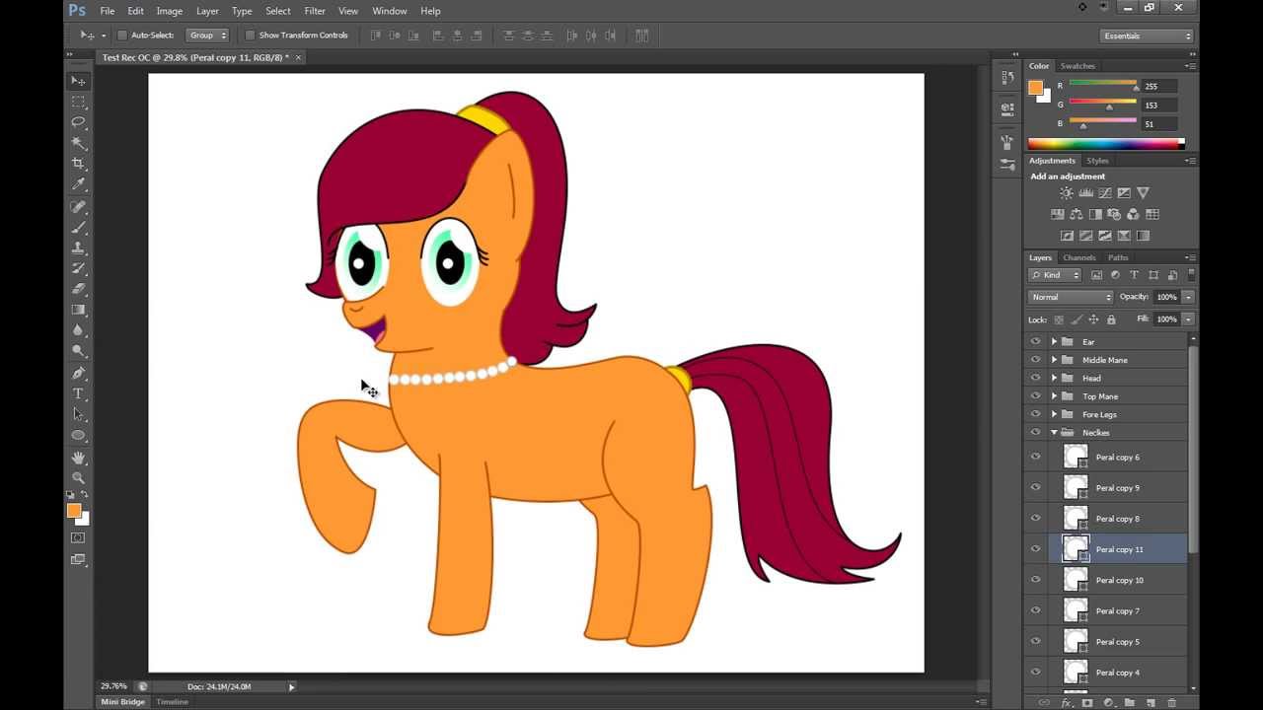This screenshot has width=1263, height=710.
Task: Switch to the Swatches tab
Action: 1077,66
